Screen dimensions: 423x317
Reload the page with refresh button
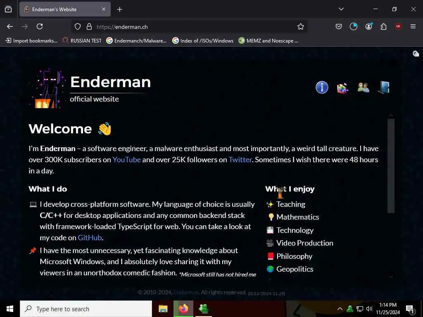[x=40, y=26]
